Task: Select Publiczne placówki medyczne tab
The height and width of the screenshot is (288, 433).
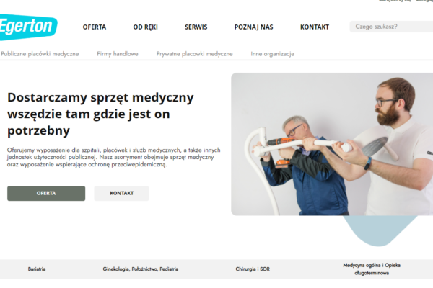Action: coord(40,54)
